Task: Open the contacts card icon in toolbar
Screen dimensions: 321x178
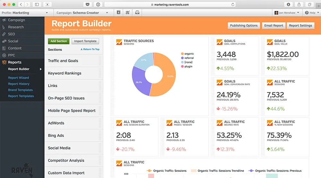Action: pos(118,13)
